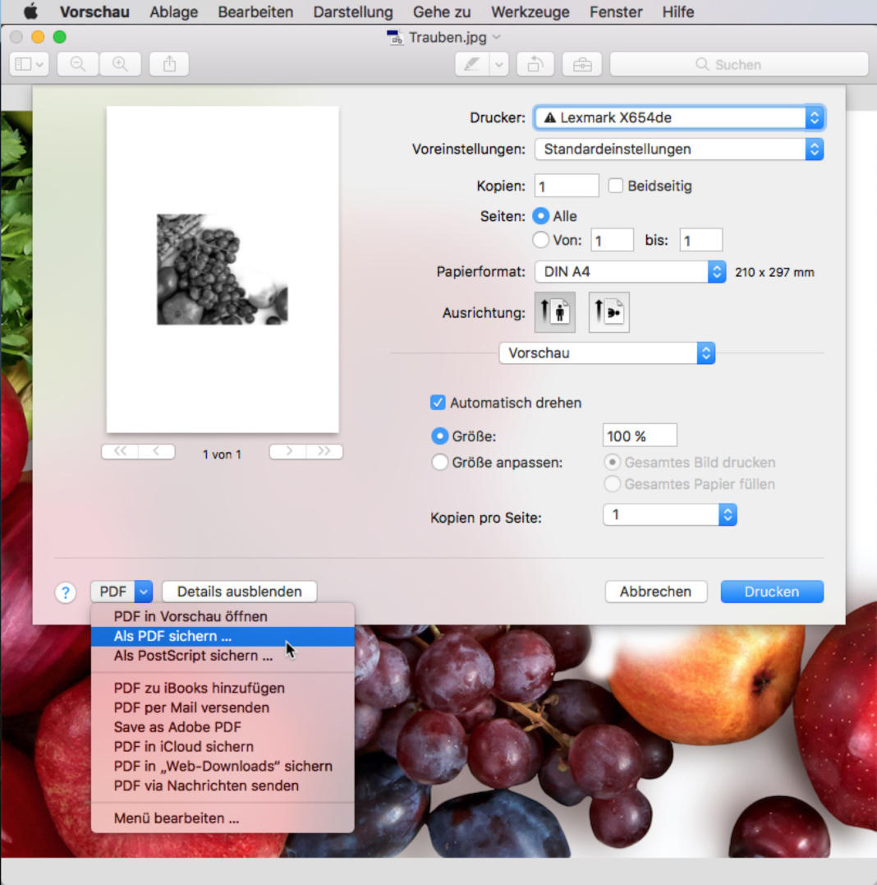Image resolution: width=877 pixels, height=885 pixels.
Task: Click the zoom out magnifier icon
Action: click(78, 64)
